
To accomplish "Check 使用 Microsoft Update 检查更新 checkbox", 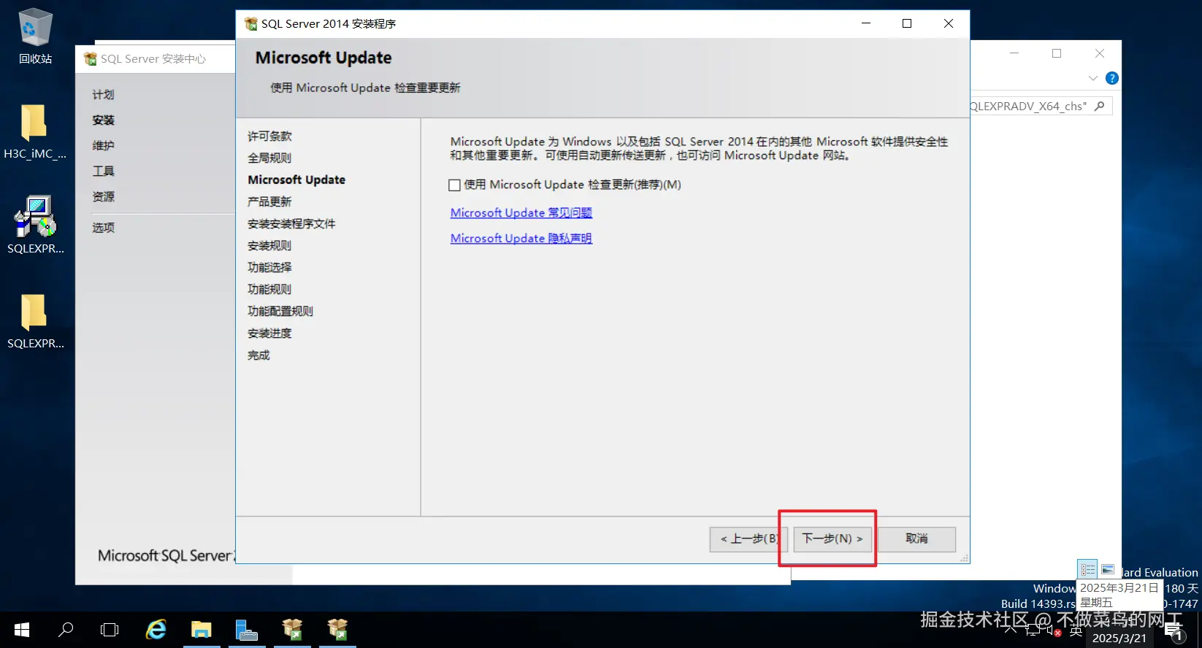I will (x=454, y=185).
